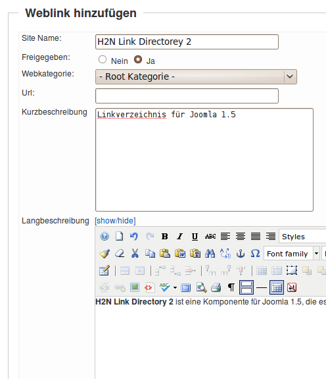Click the 'Freigegeben:' label
This screenshot has width=326, height=379.
pyautogui.click(x=46, y=57)
